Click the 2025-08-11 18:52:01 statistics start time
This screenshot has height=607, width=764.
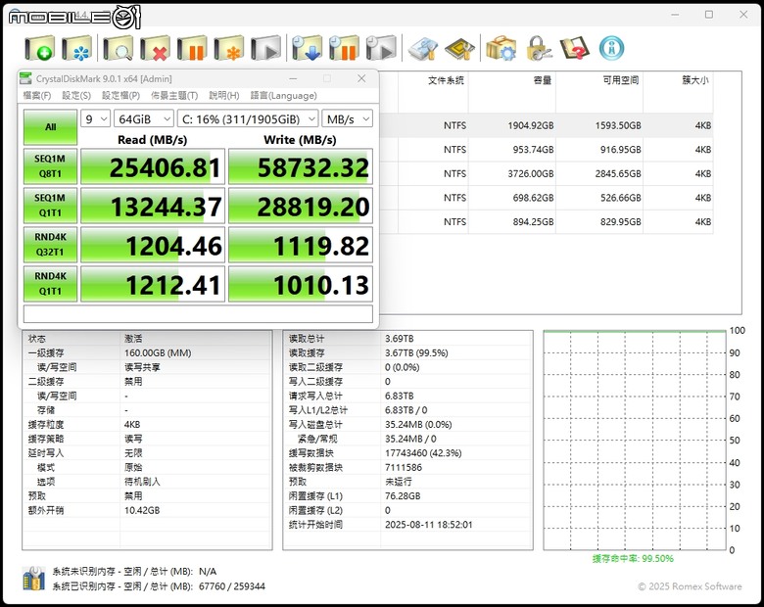pos(428,525)
